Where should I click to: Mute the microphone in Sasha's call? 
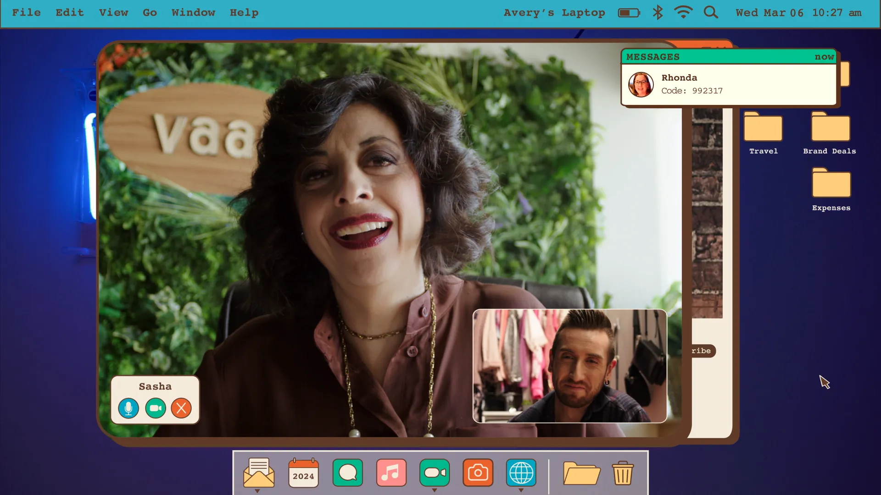coord(128,408)
